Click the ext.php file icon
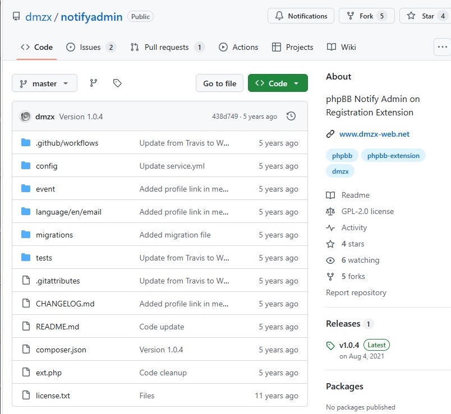 click(25, 373)
